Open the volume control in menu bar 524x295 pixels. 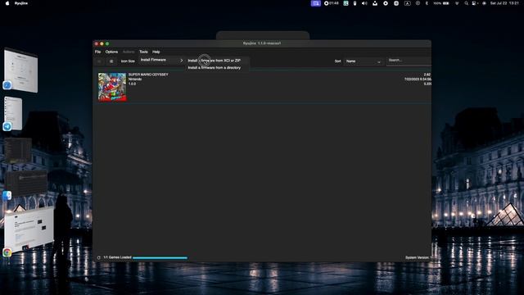[364, 3]
